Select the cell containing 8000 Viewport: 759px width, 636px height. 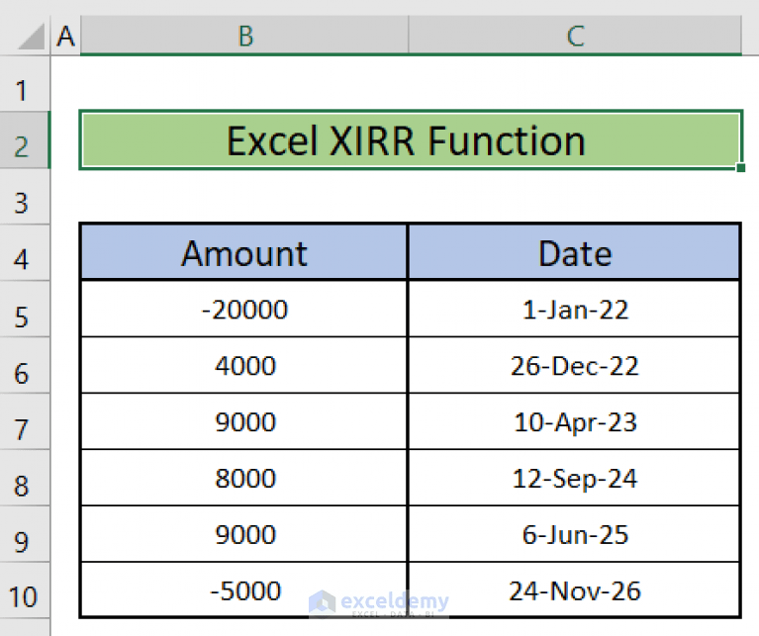click(x=244, y=478)
